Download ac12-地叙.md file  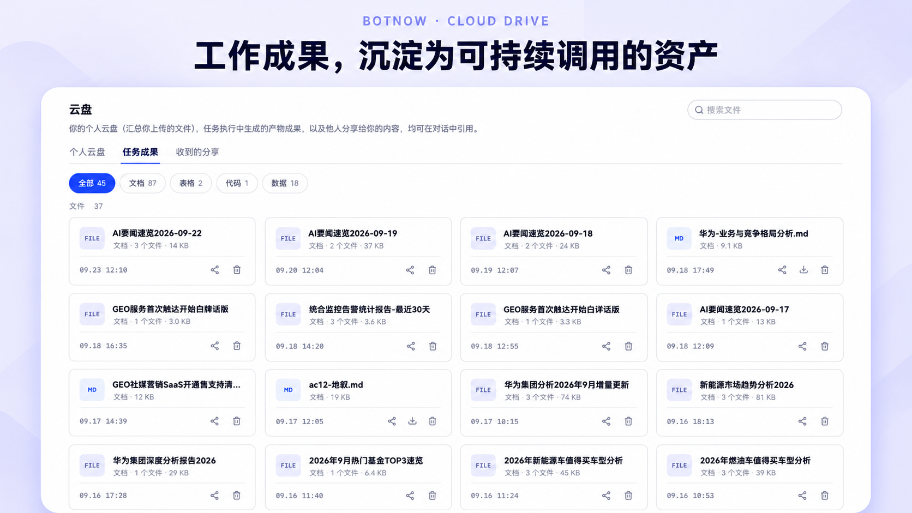[412, 421]
